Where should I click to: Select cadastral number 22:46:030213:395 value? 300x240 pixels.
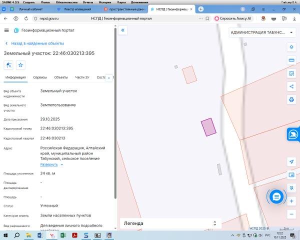56,128
